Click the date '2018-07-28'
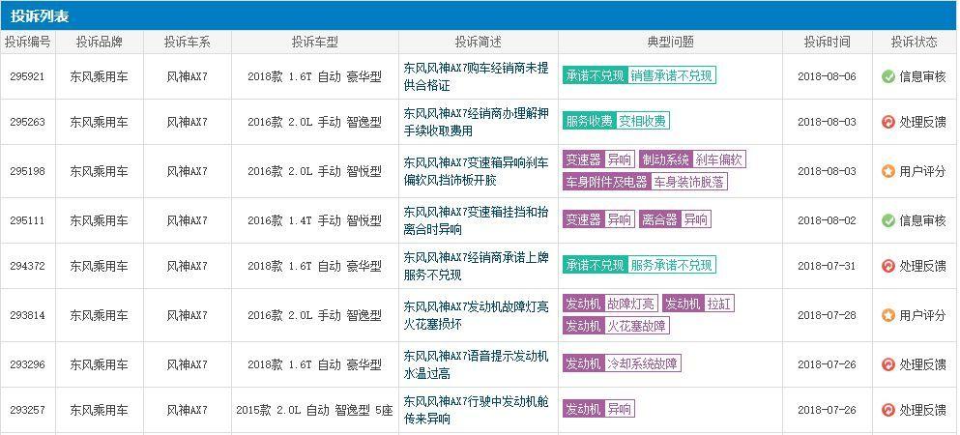 [827, 315]
